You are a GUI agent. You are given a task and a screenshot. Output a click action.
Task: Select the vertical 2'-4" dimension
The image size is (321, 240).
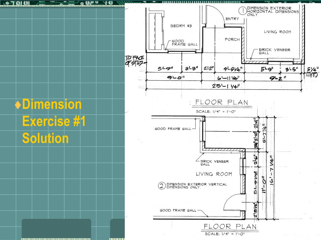coord(256,124)
